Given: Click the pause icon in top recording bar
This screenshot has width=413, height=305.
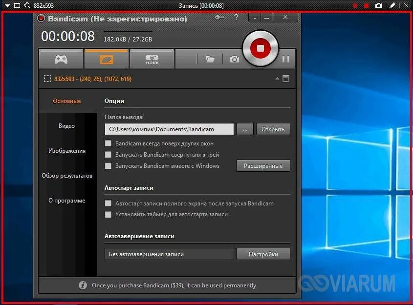Looking at the screenshot, I should (x=355, y=5).
